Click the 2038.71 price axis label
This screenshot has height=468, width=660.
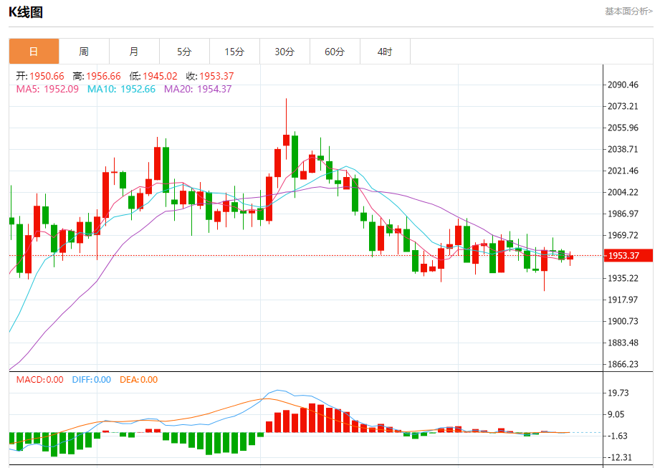(623, 149)
